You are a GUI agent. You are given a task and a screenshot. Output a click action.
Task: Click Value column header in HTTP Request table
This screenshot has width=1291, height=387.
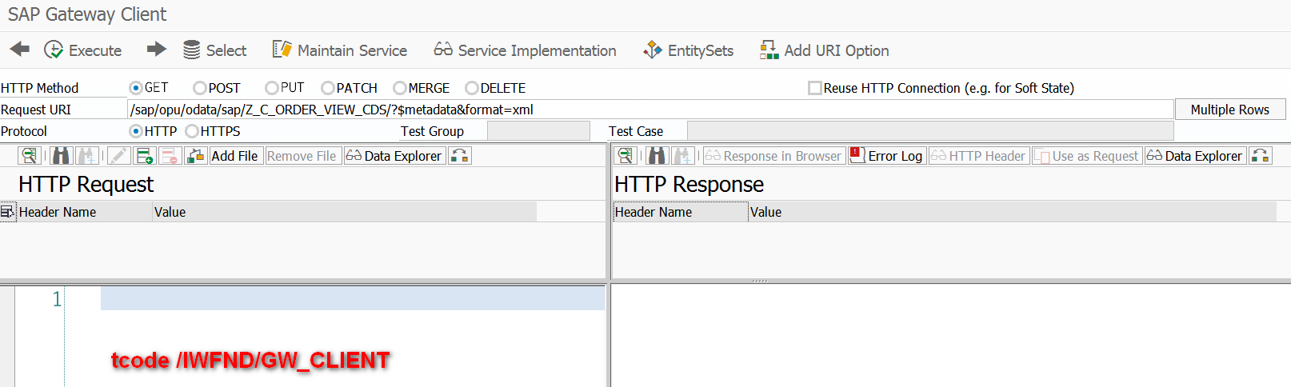(345, 212)
